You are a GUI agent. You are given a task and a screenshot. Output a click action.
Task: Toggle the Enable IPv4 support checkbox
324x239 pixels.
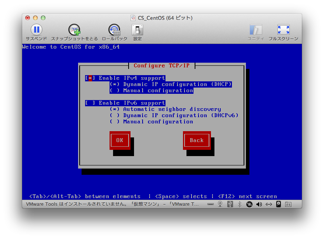90,78
